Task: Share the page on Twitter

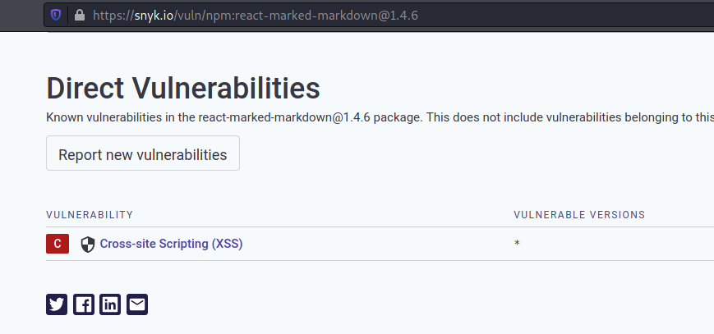Action: click(57, 304)
